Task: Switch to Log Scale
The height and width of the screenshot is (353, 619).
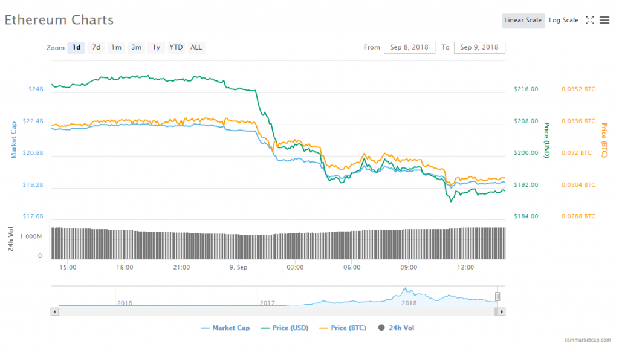Action: click(x=563, y=20)
